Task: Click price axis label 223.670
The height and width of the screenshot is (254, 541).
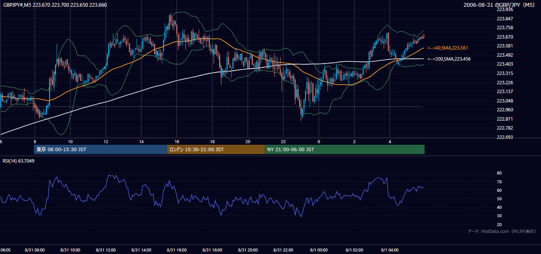Action: coord(505,37)
